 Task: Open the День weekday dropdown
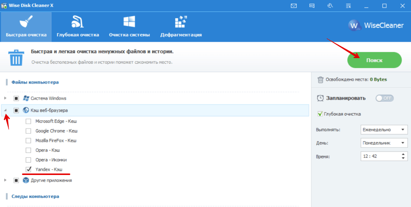click(384, 143)
